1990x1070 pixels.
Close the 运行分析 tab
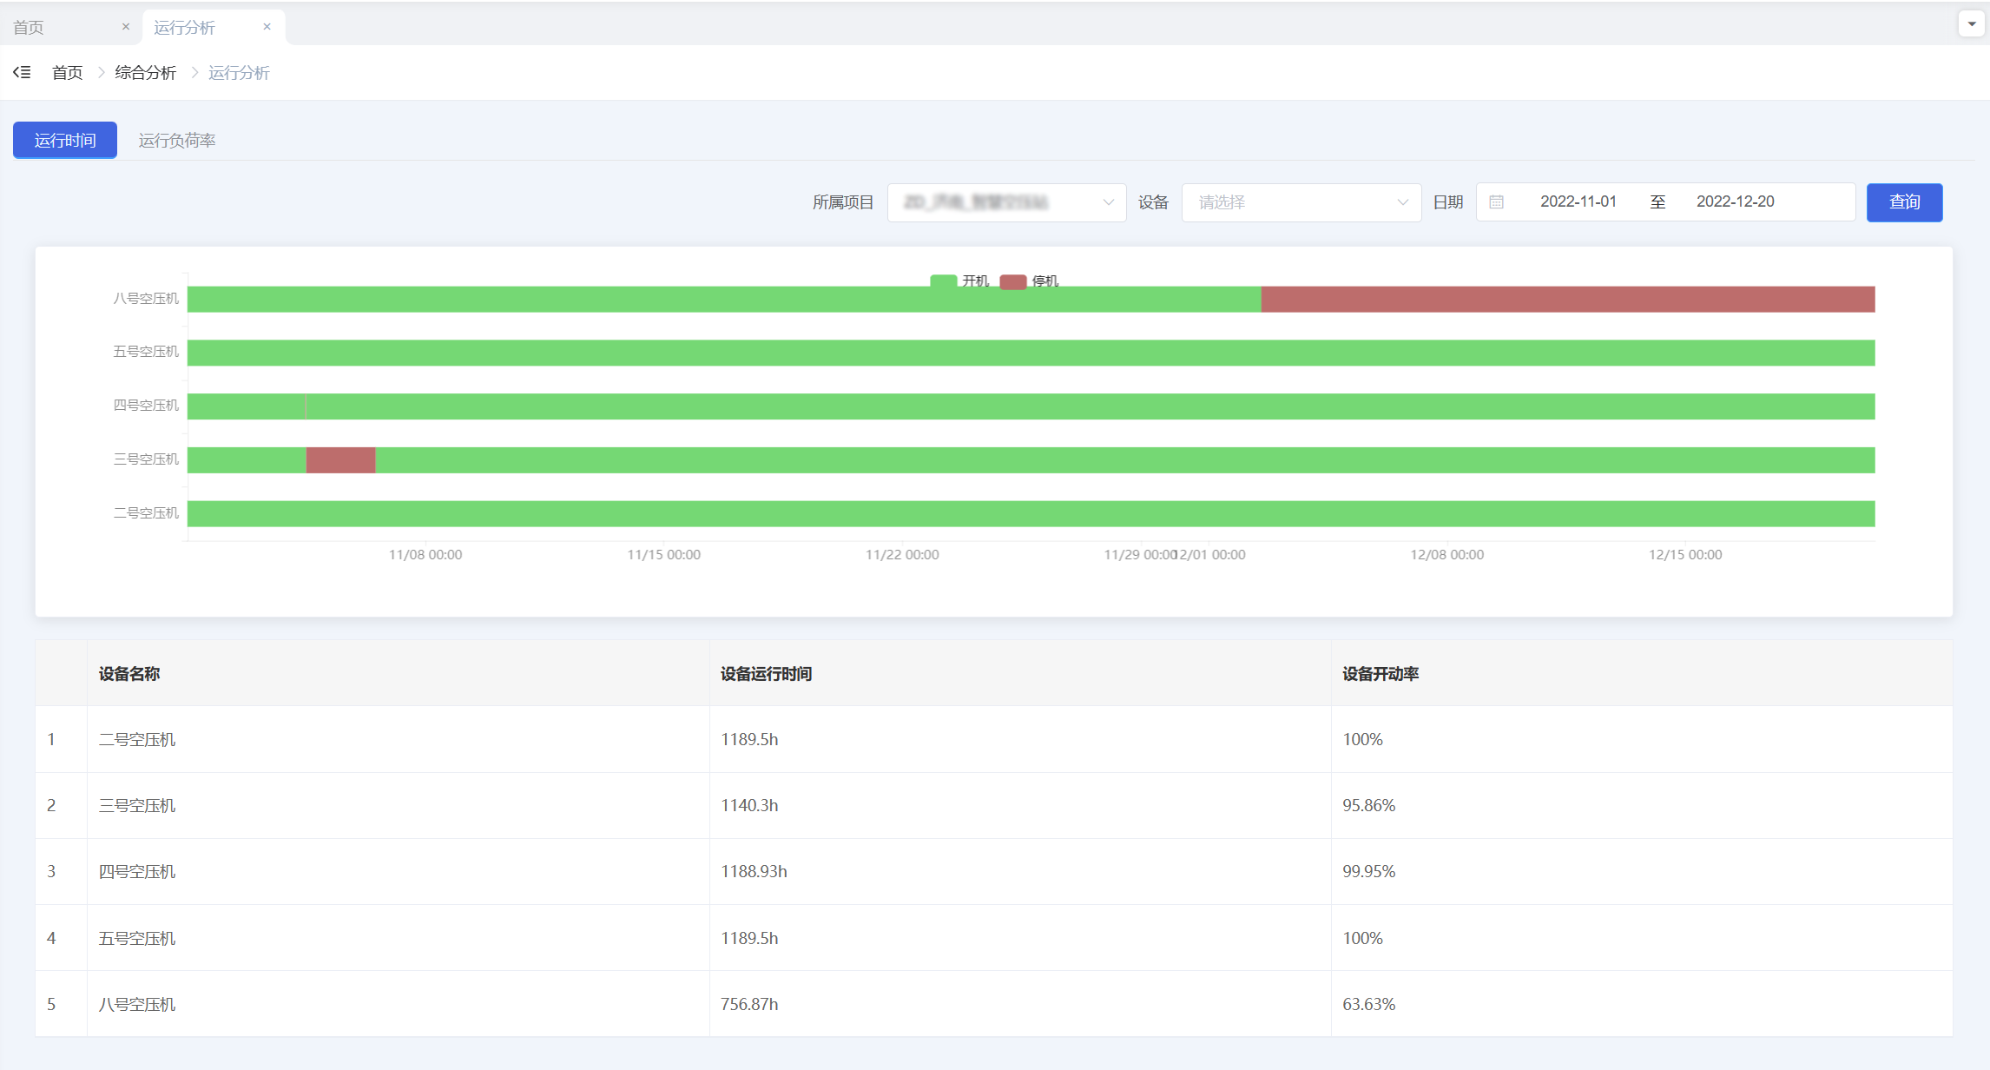(267, 27)
